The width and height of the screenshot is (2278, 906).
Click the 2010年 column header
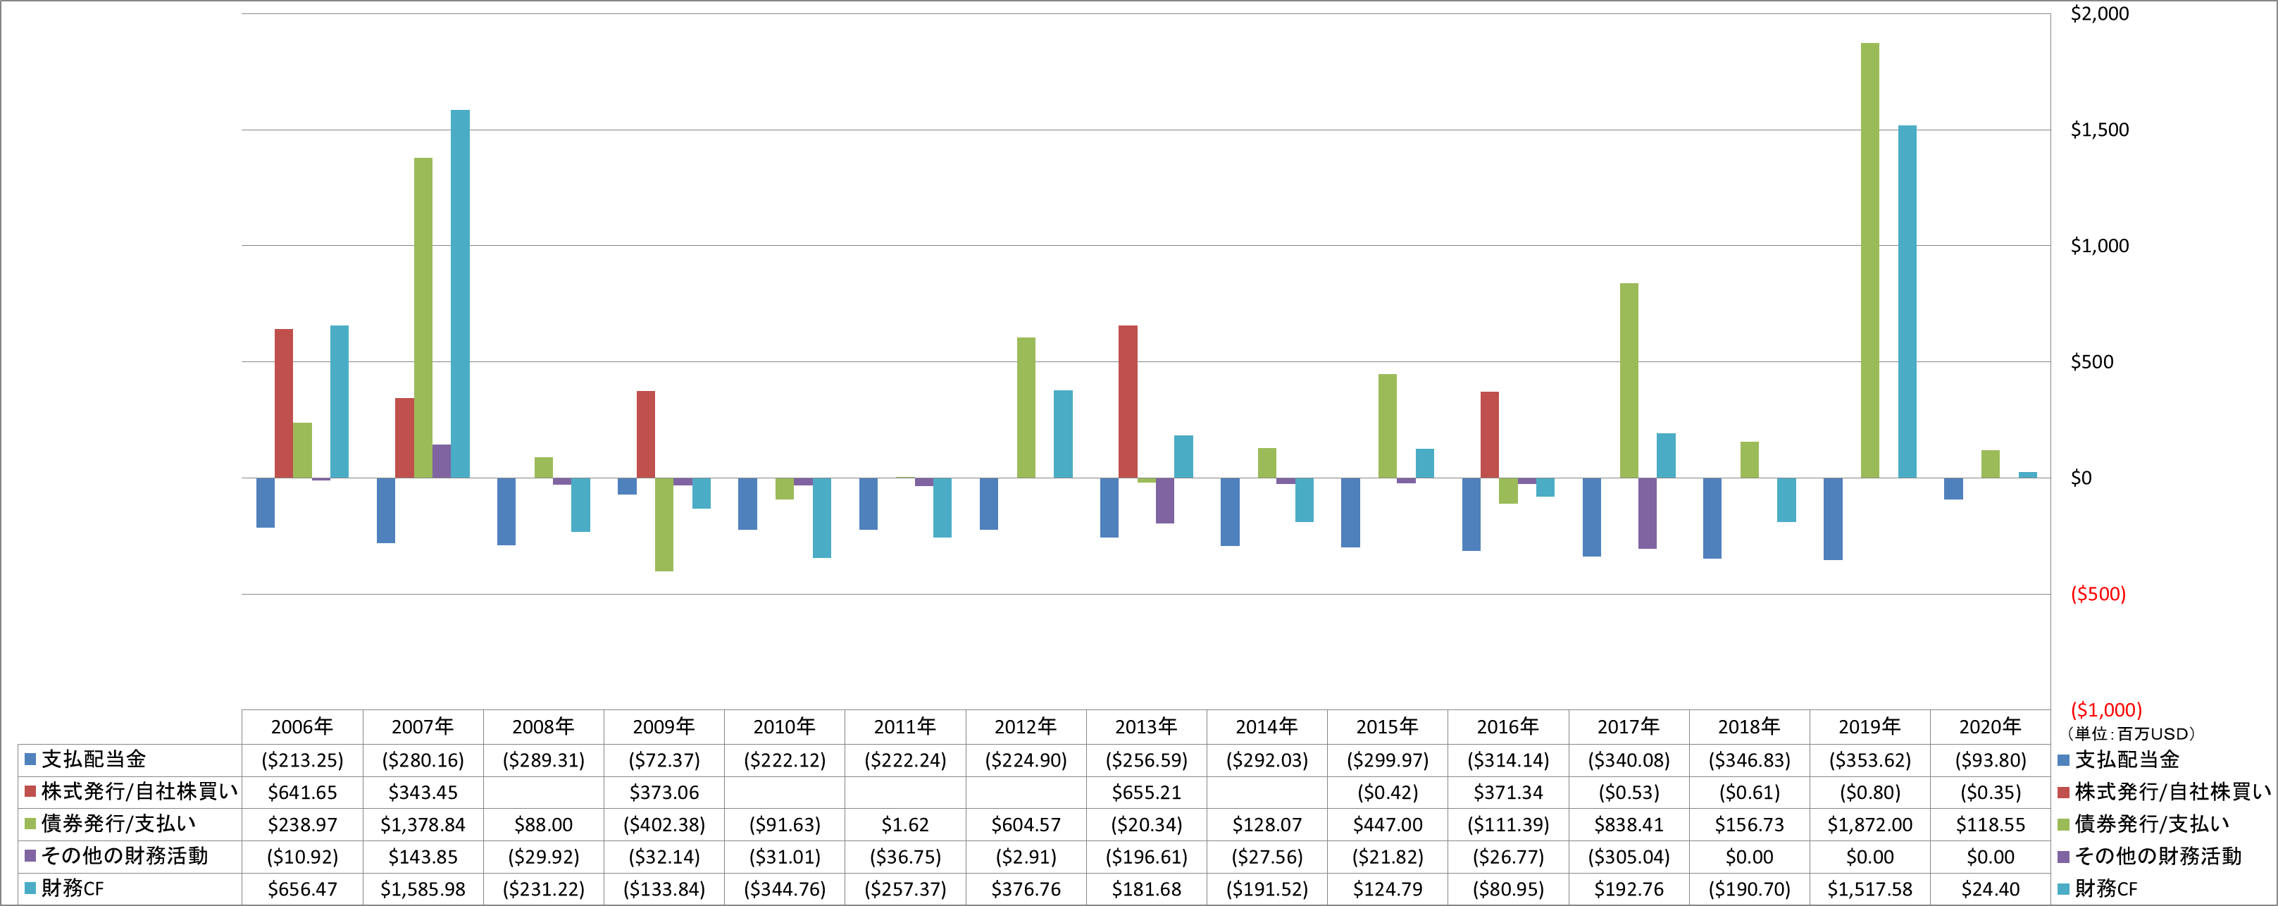pos(785,726)
